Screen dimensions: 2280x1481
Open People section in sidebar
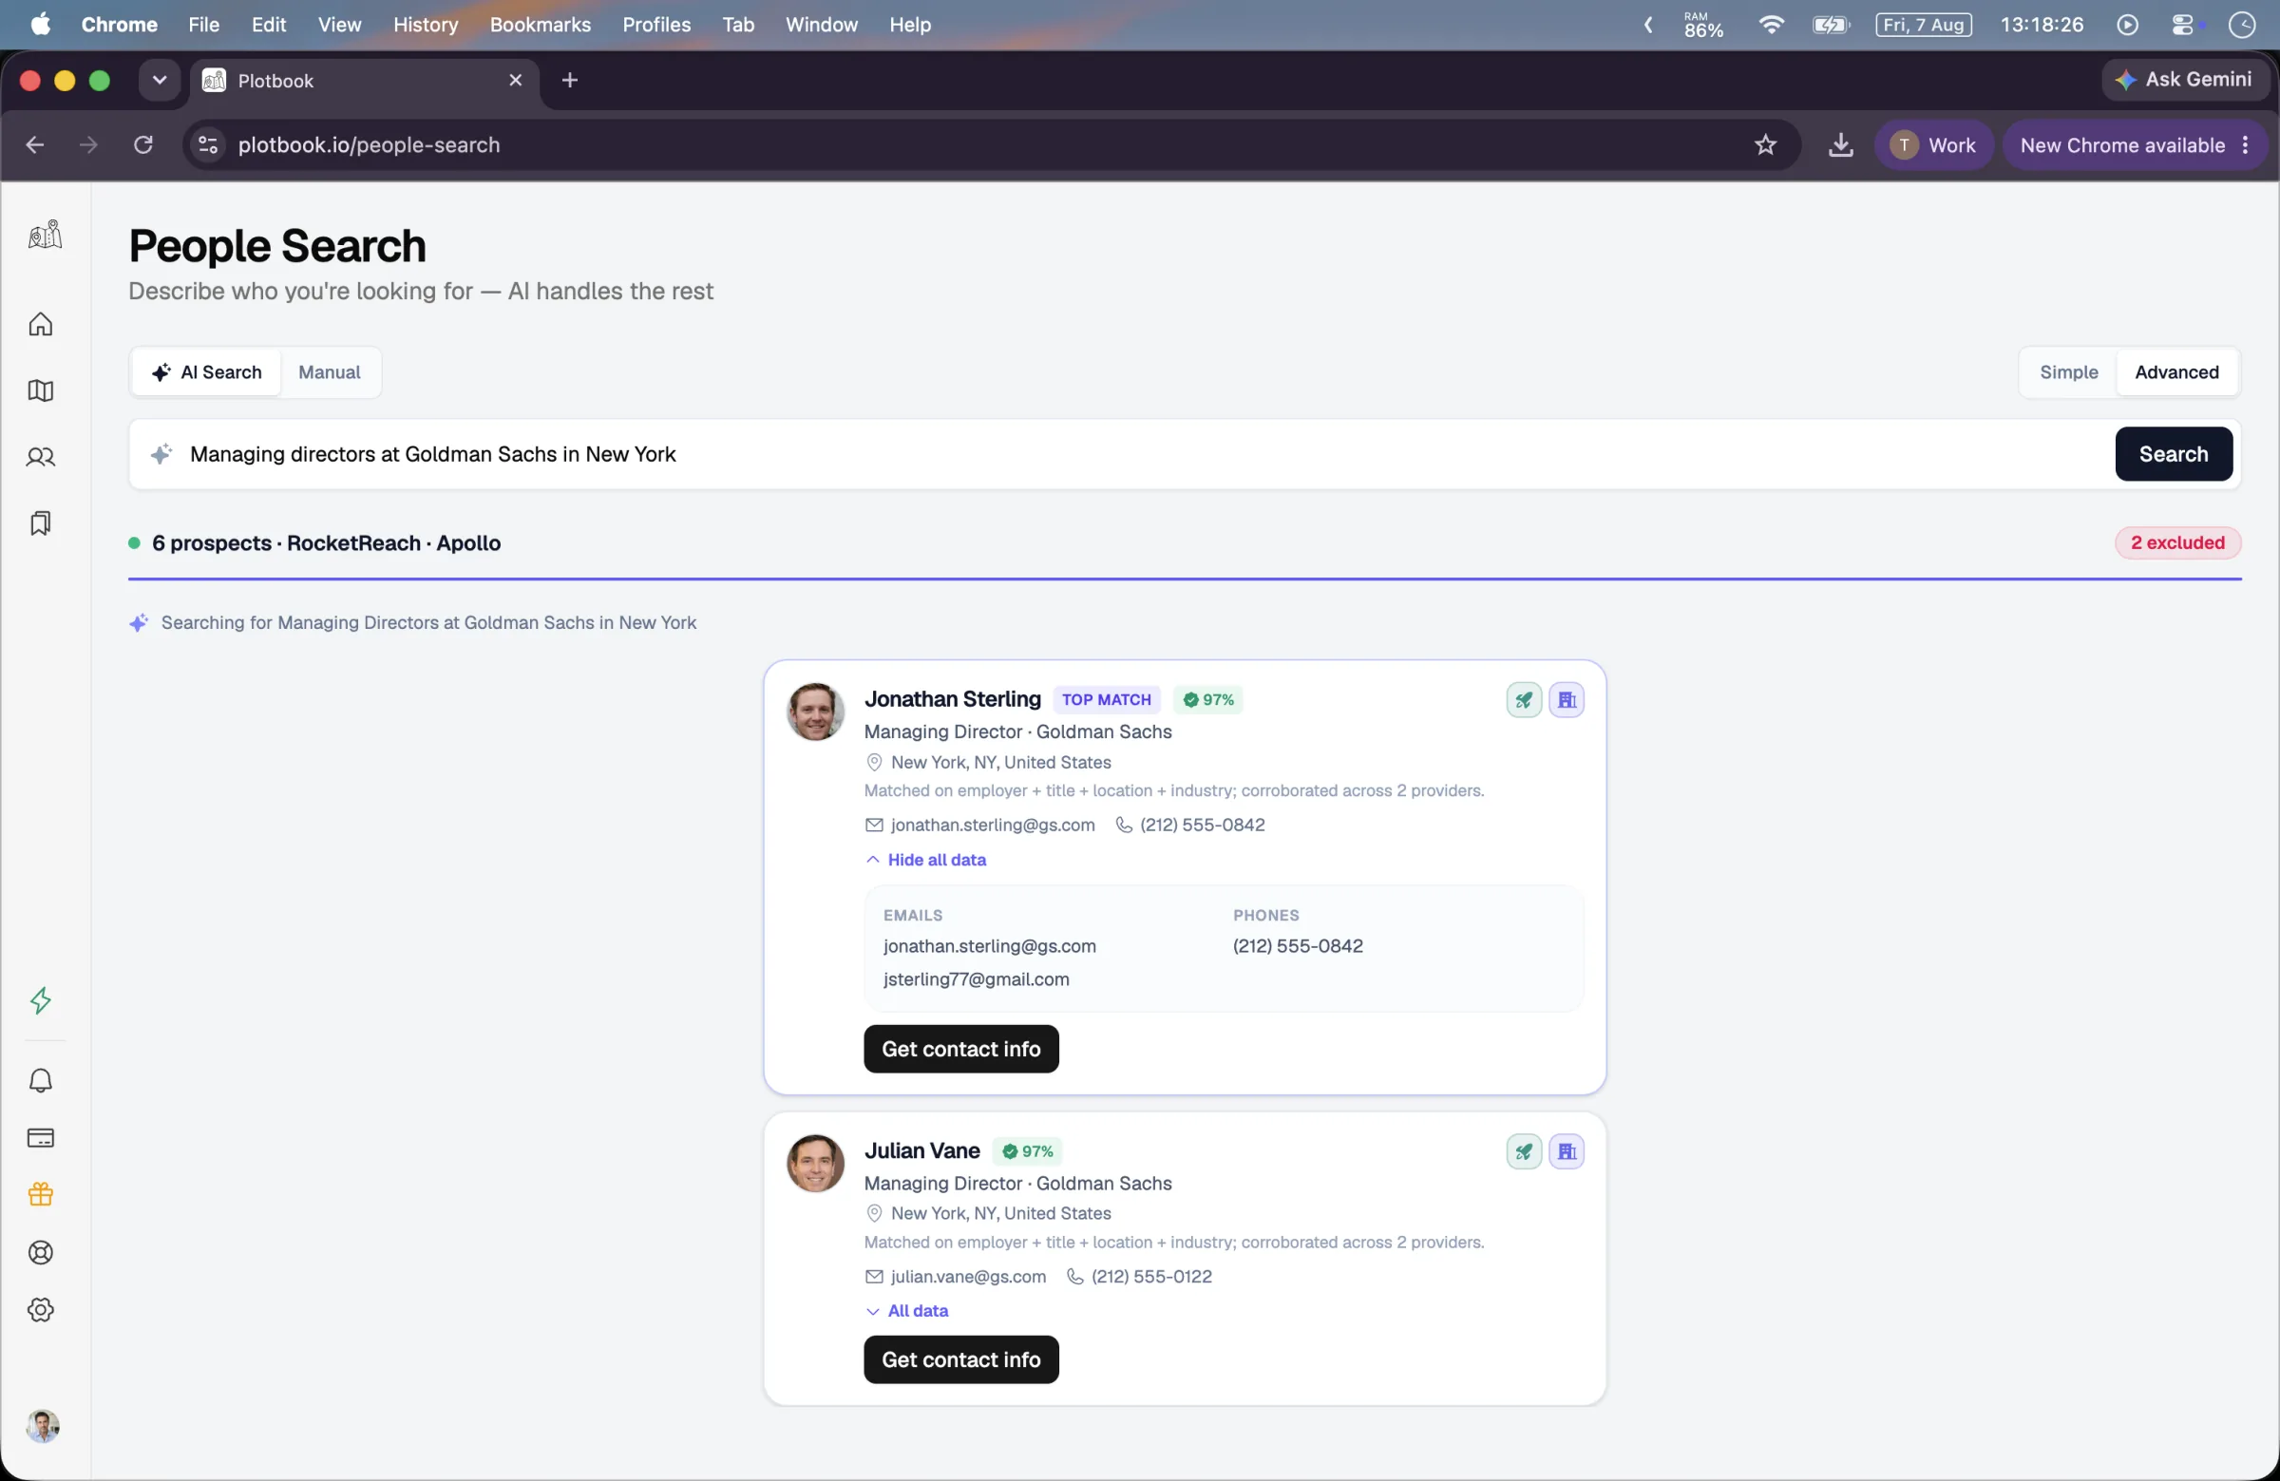(40, 457)
